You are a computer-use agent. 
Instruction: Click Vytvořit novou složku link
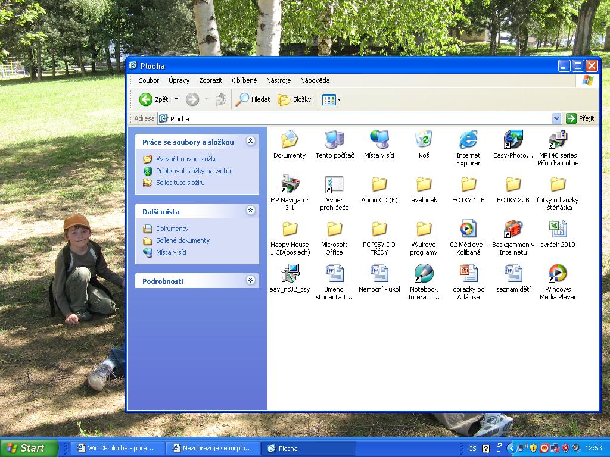click(186, 159)
